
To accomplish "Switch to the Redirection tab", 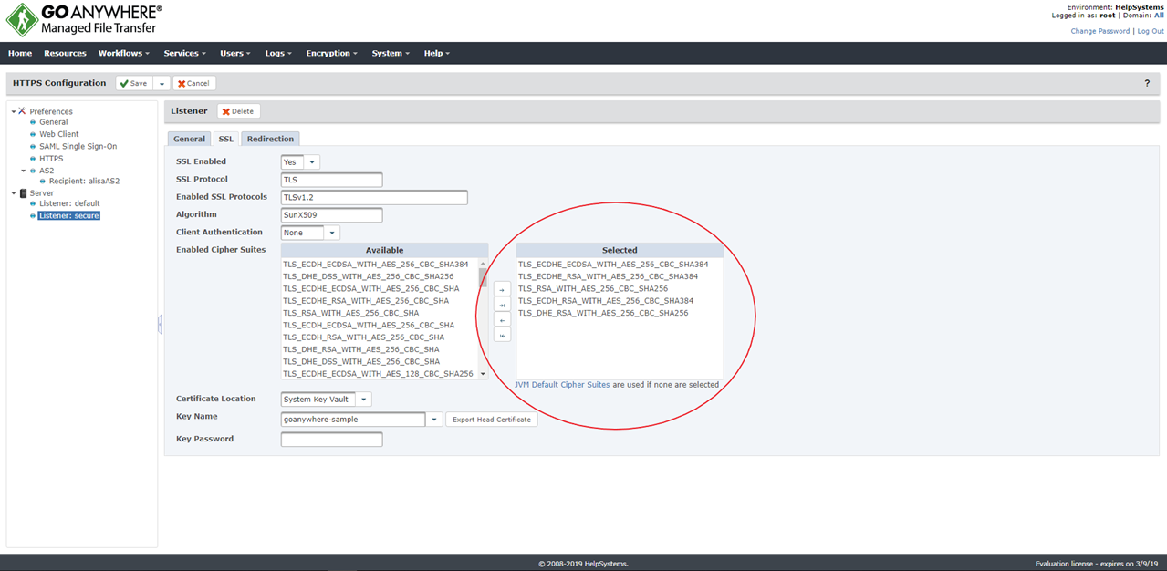I will pos(270,139).
